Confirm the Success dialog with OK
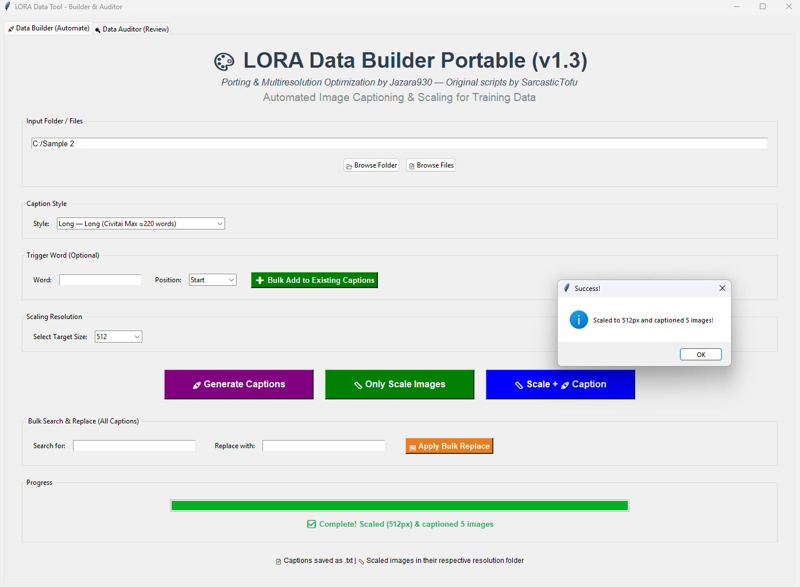Image resolution: width=800 pixels, height=587 pixels. tap(701, 355)
